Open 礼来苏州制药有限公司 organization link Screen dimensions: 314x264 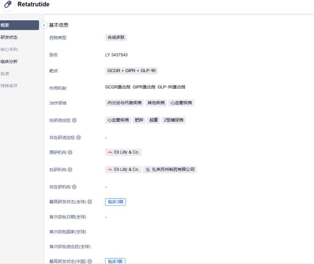170,170
